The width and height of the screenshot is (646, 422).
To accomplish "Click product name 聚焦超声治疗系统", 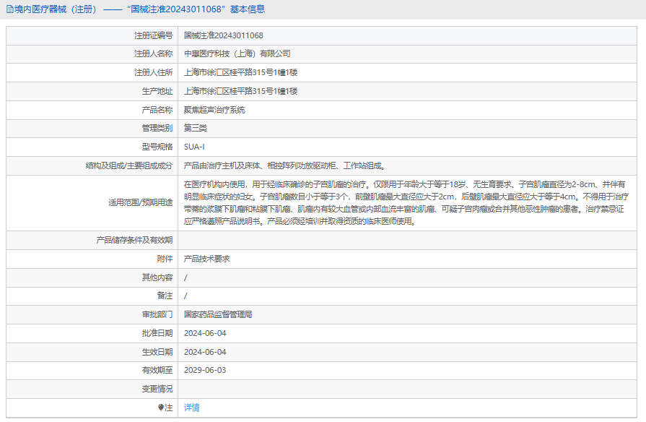I will 214,110.
